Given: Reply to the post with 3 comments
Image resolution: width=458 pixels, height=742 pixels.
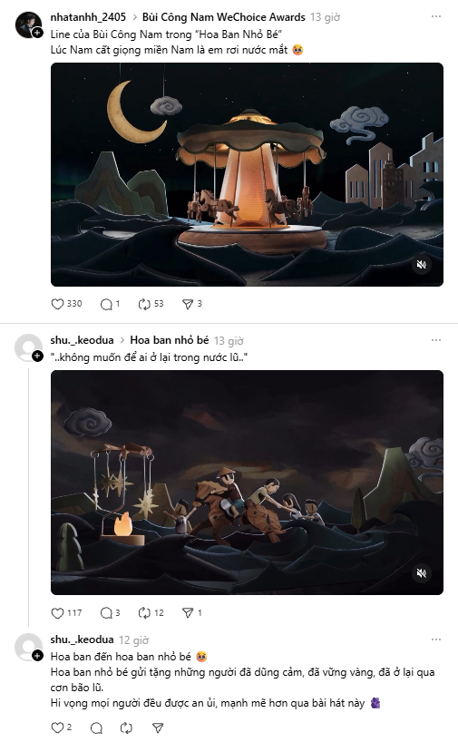Looking at the screenshot, I should (x=110, y=613).
